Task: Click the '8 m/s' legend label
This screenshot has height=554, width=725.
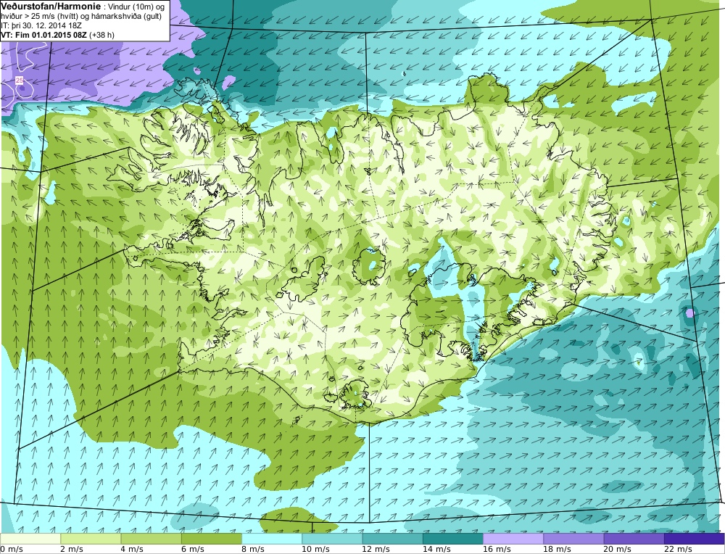Action: 253,549
